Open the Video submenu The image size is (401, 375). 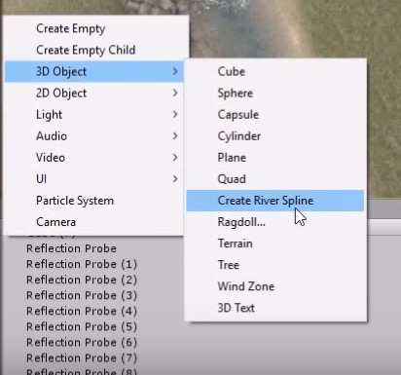[94, 158]
